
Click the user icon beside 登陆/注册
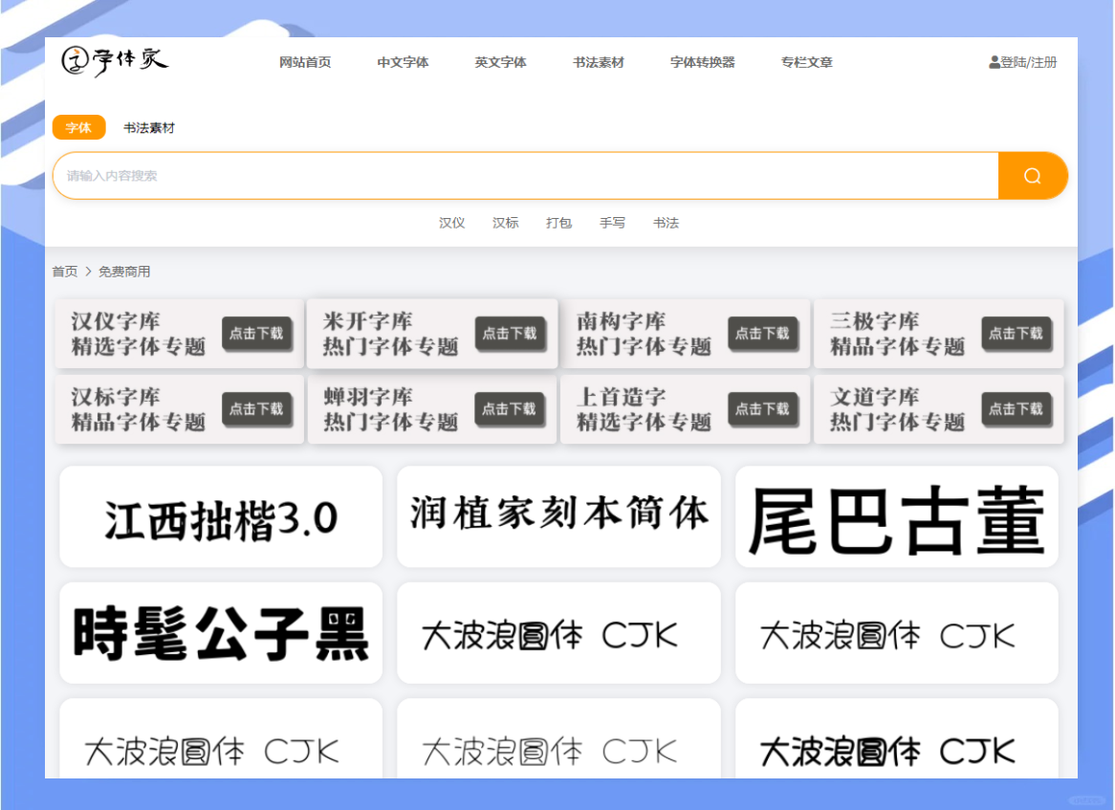995,62
